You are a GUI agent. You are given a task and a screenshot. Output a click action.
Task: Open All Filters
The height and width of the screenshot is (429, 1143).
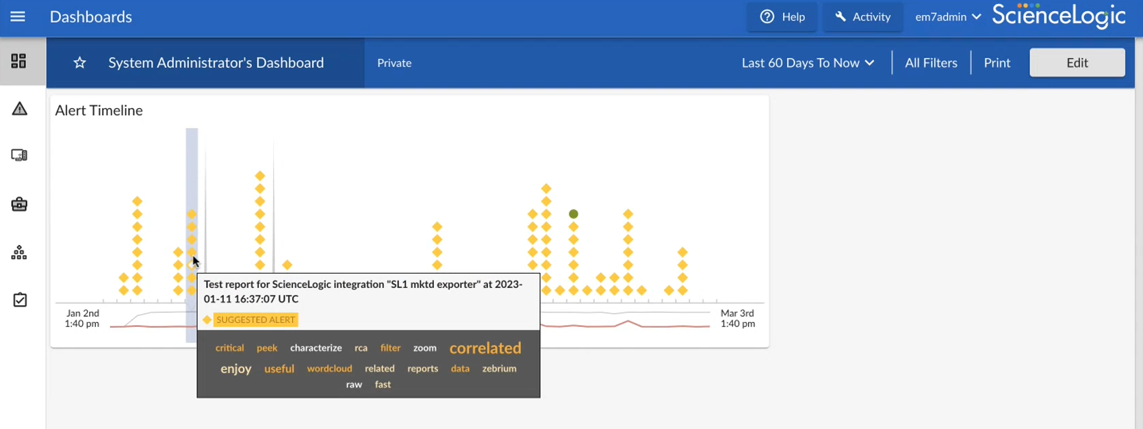pyautogui.click(x=931, y=63)
